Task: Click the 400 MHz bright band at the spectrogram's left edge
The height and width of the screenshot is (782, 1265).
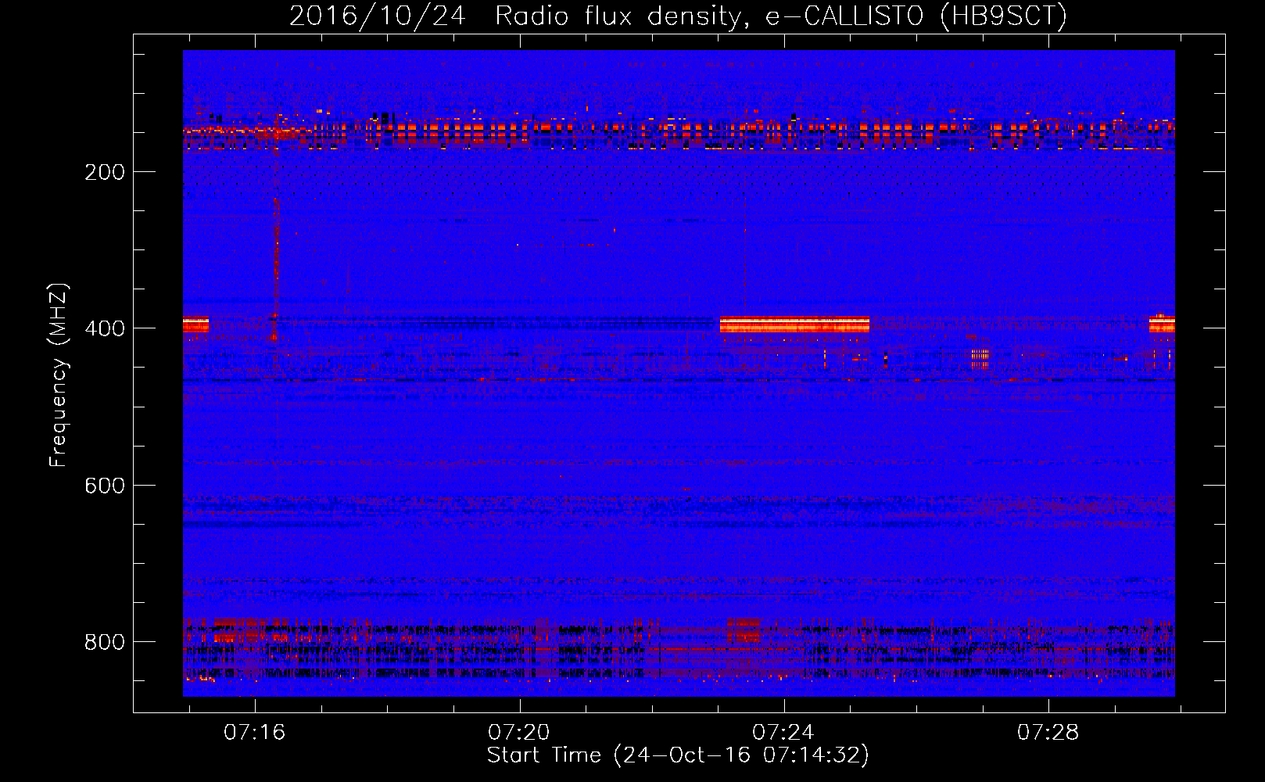Action: point(196,325)
